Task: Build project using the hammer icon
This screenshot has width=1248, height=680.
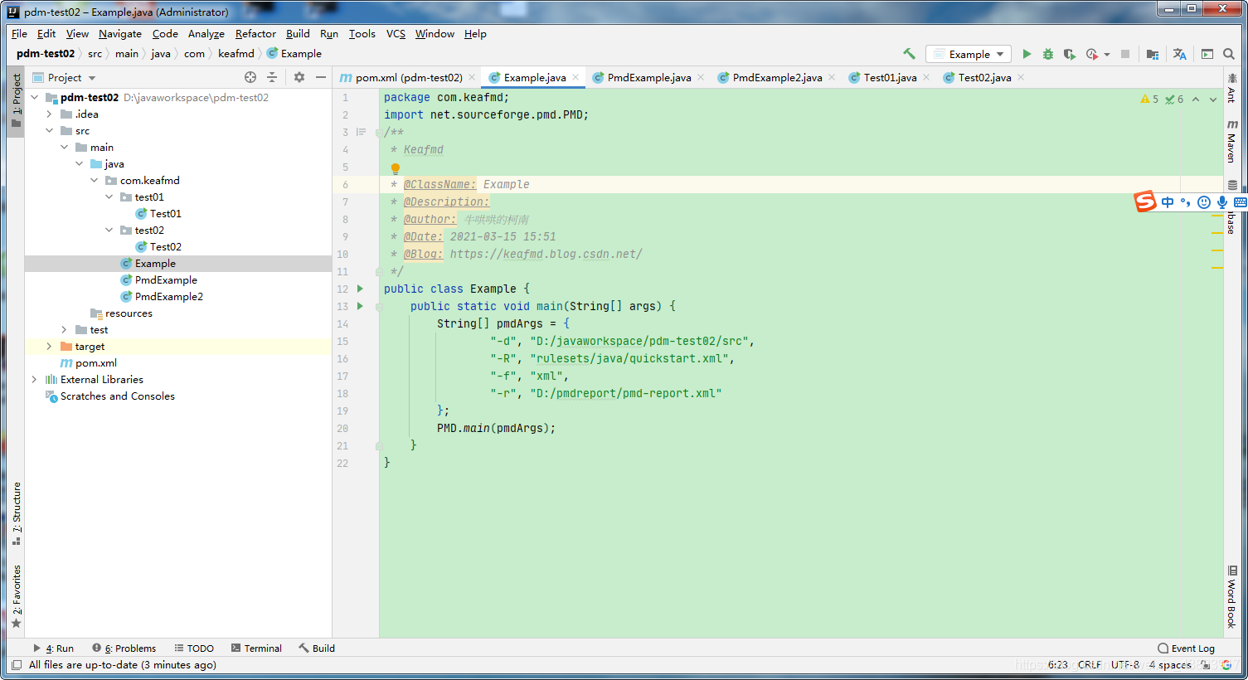Action: point(910,54)
